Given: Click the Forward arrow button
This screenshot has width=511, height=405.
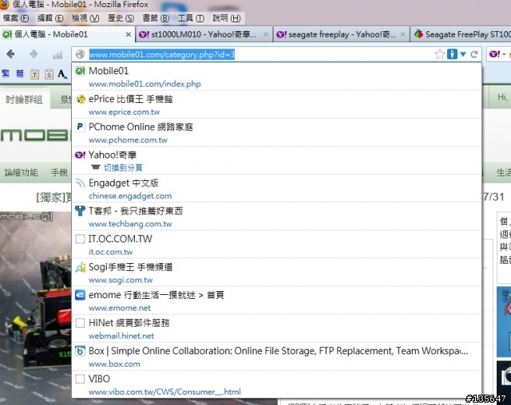Looking at the screenshot, I should tap(34, 54).
